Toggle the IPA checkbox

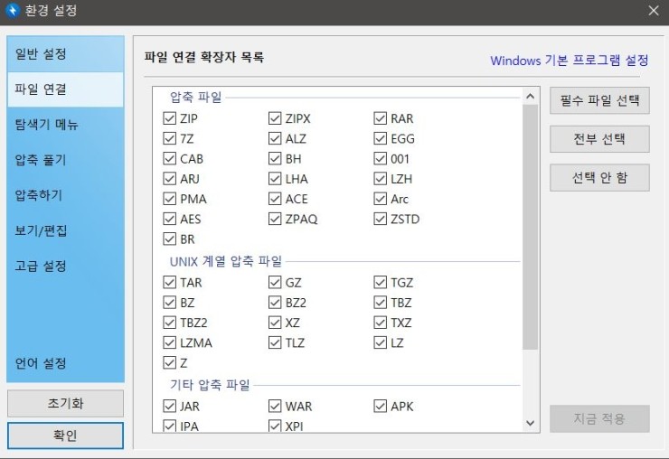(169, 426)
